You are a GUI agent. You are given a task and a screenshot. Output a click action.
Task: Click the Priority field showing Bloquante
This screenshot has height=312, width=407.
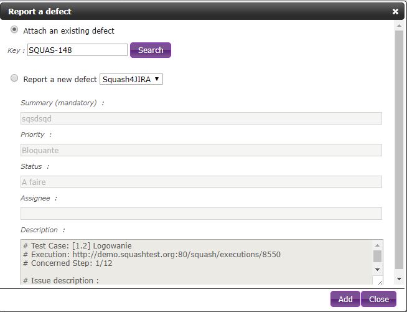pyautogui.click(x=201, y=150)
